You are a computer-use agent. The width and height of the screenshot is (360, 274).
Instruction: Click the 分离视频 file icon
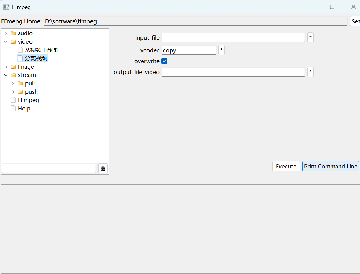pyautogui.click(x=20, y=58)
